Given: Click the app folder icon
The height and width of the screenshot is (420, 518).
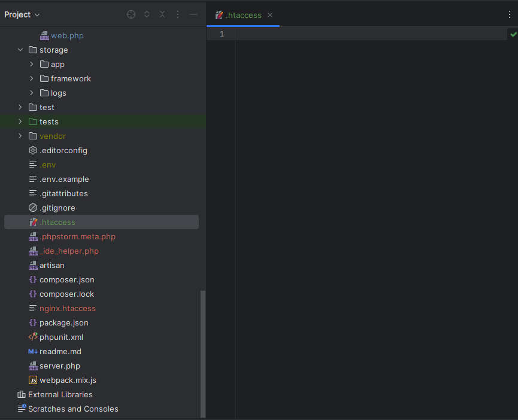Looking at the screenshot, I should (x=44, y=64).
